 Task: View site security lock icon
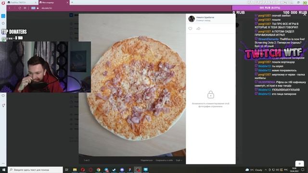[x=38, y=8]
